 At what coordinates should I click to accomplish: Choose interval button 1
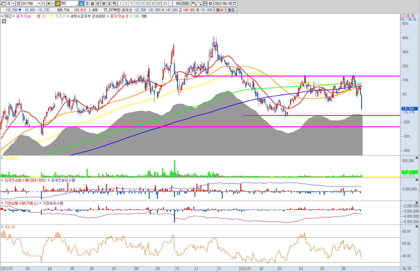[x=120, y=4]
